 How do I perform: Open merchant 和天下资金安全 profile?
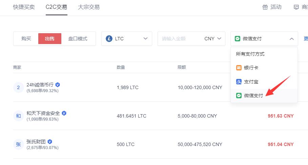43,113
